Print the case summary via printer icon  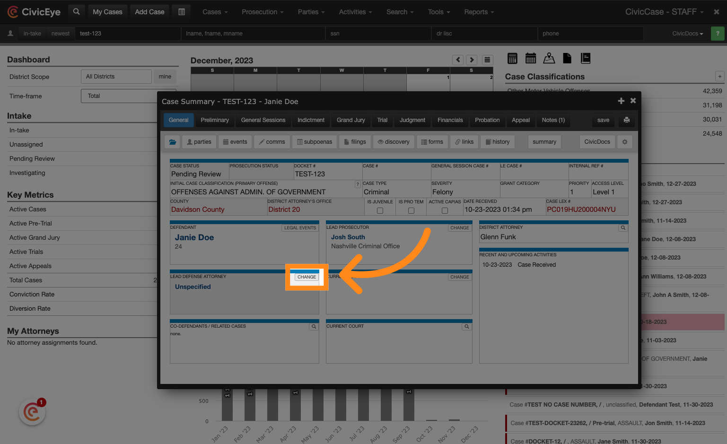(x=626, y=120)
